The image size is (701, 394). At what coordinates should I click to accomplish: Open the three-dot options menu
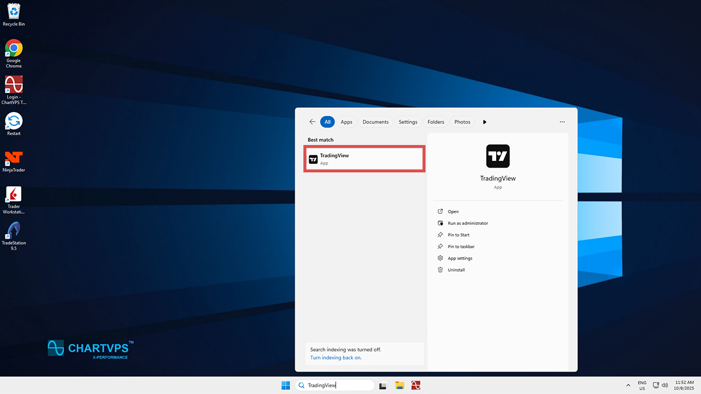point(562,122)
